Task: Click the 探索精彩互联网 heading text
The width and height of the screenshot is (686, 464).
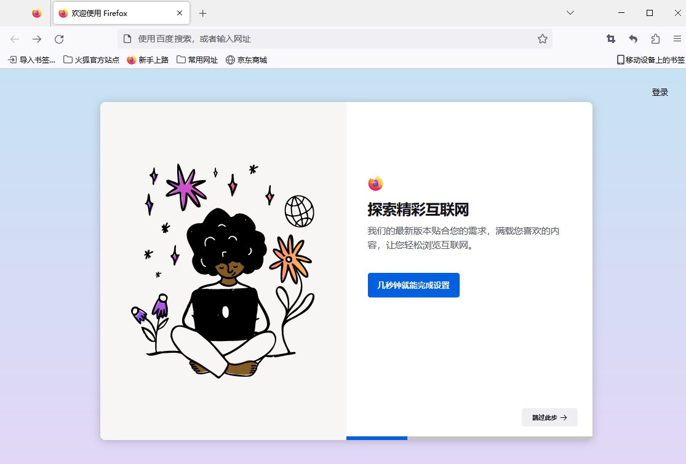Action: (x=418, y=210)
